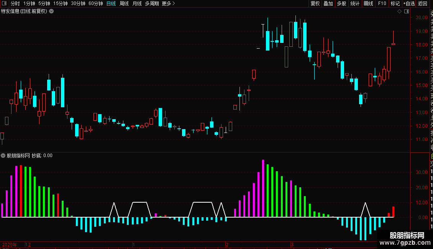Click the 返回 back button
The image size is (433, 249).
pyautogui.click(x=423, y=3)
